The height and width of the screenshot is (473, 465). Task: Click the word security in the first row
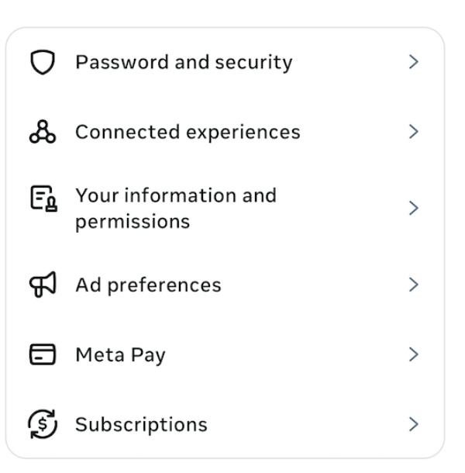258,62
